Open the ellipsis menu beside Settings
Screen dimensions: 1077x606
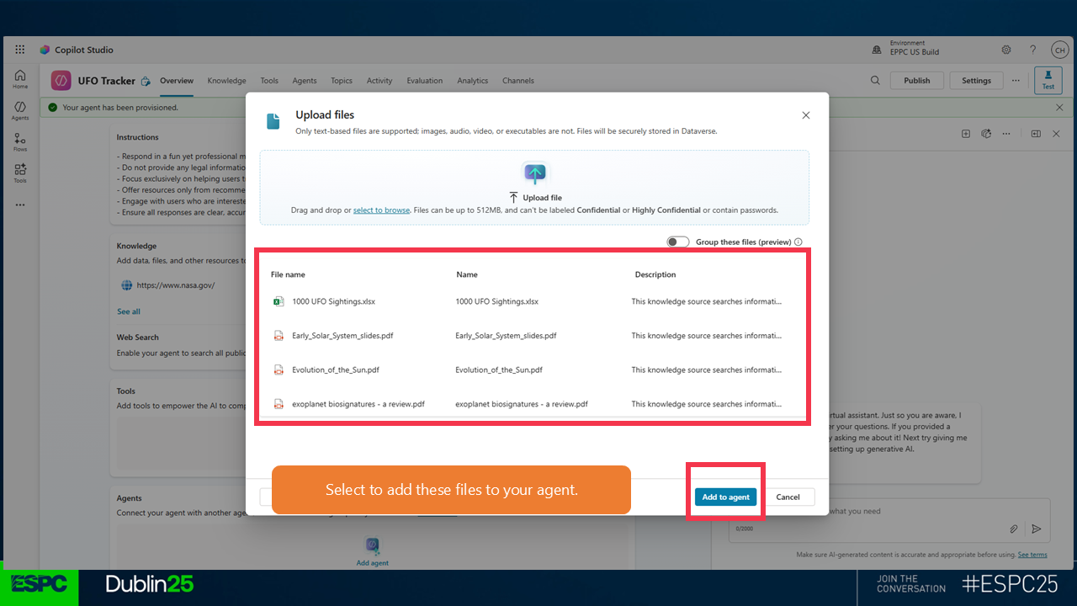1016,81
